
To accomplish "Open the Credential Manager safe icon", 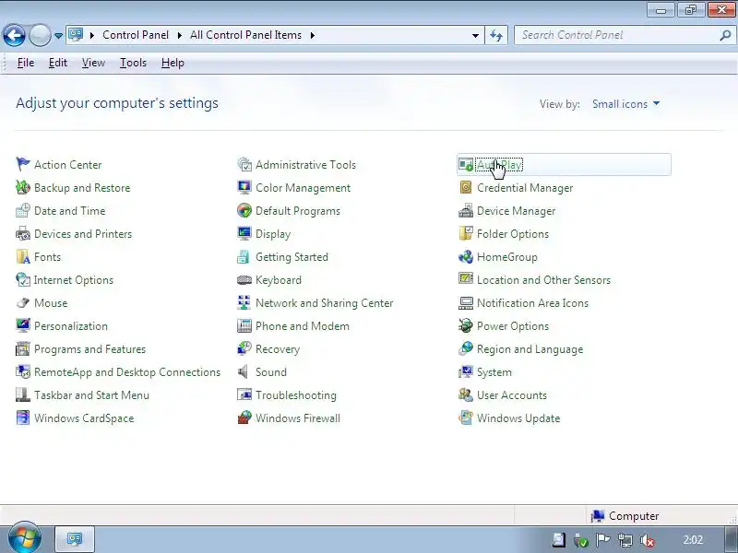I will 466,187.
